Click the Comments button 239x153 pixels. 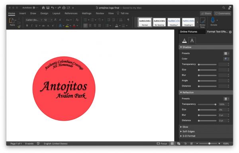click(x=223, y=14)
